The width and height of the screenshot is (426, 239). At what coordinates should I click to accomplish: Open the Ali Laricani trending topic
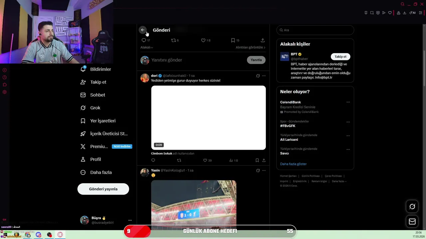[289, 139]
